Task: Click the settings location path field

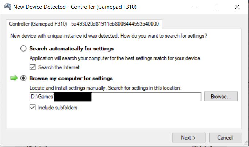Action: pos(146,97)
